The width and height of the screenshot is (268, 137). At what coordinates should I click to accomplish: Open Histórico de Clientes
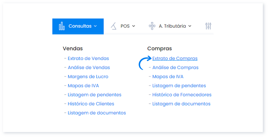click(91, 104)
